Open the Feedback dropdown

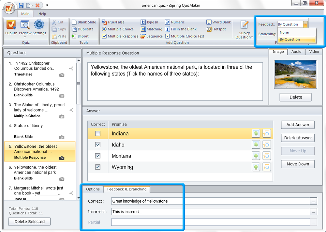305,24
